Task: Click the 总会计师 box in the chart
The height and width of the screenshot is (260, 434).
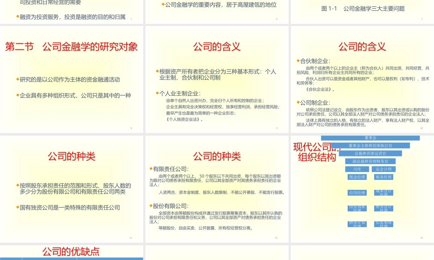Action: [384, 169]
